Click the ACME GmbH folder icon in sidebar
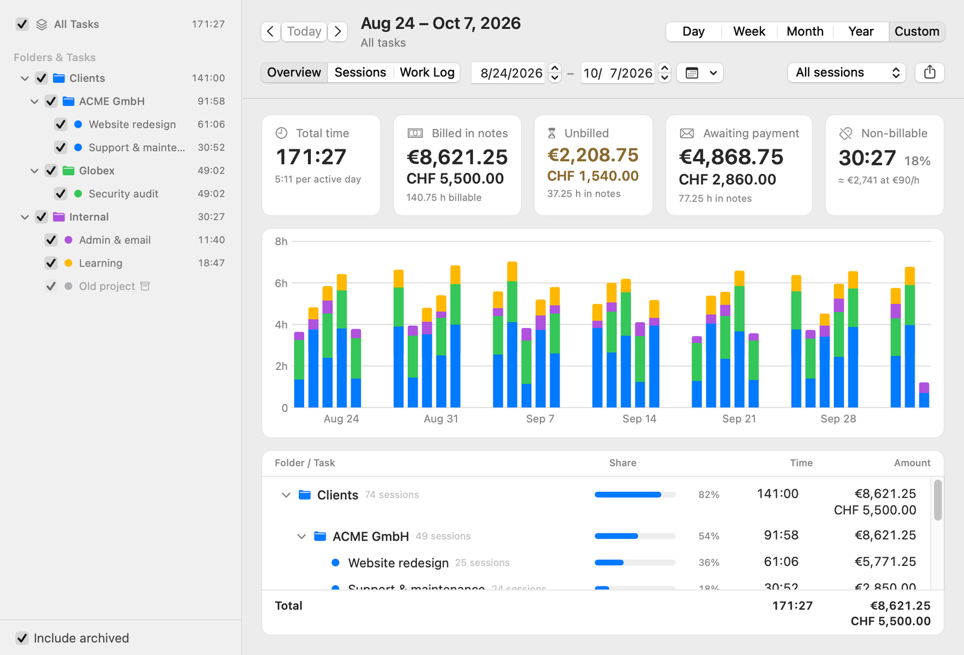The image size is (964, 655). coord(69,101)
